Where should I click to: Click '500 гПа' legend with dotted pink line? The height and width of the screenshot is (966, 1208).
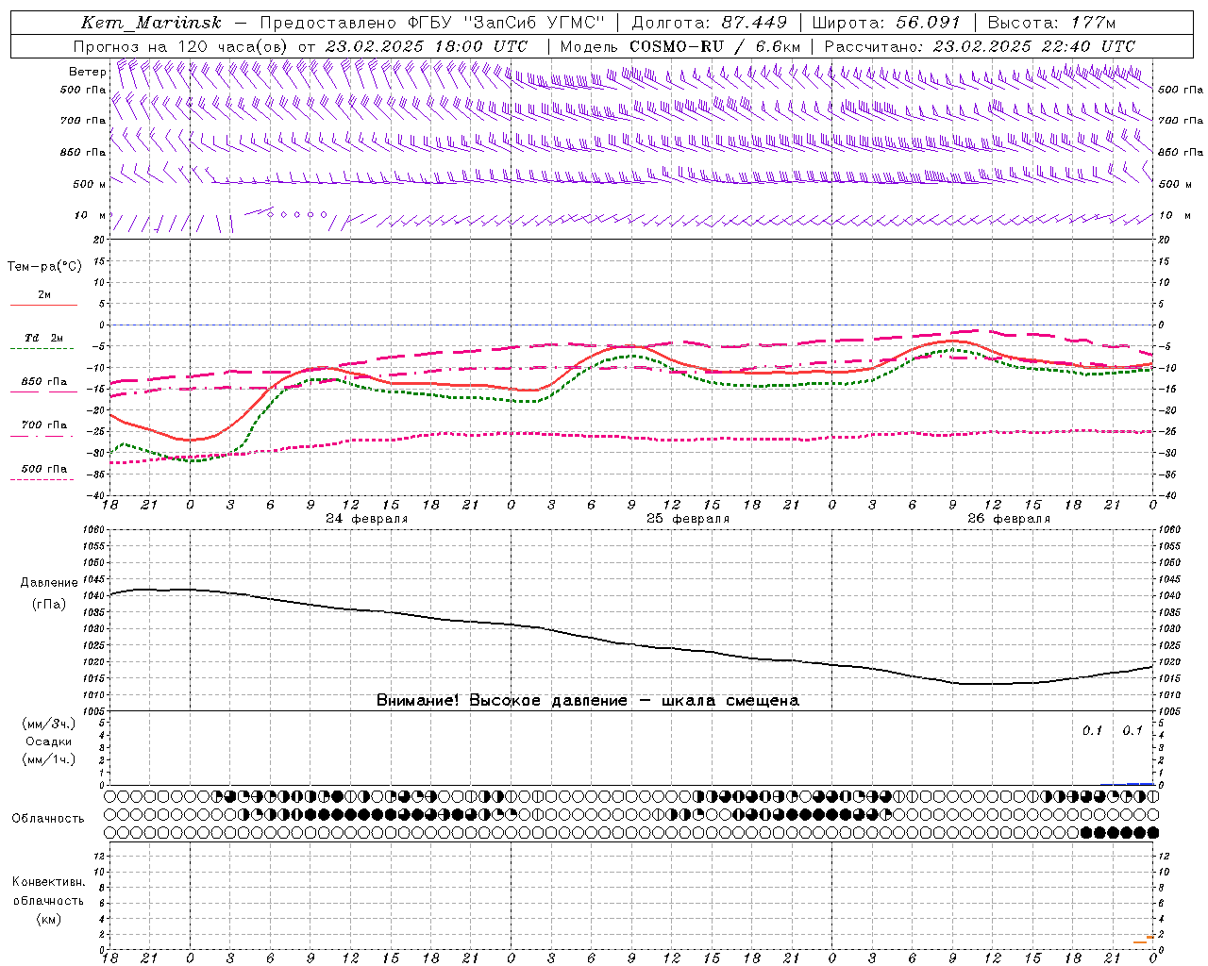pos(43,469)
